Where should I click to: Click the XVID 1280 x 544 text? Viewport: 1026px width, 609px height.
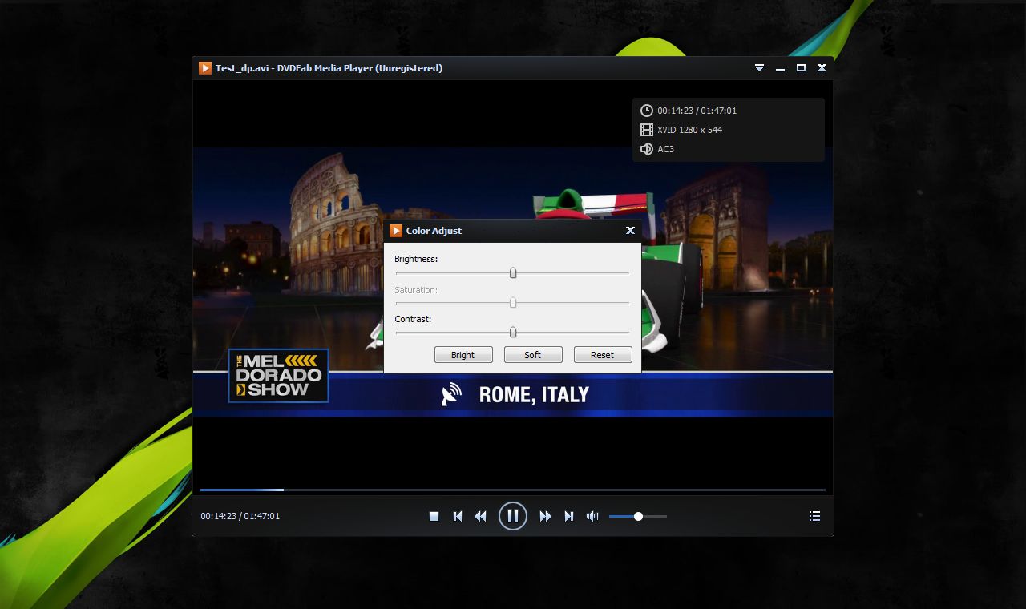(x=690, y=130)
